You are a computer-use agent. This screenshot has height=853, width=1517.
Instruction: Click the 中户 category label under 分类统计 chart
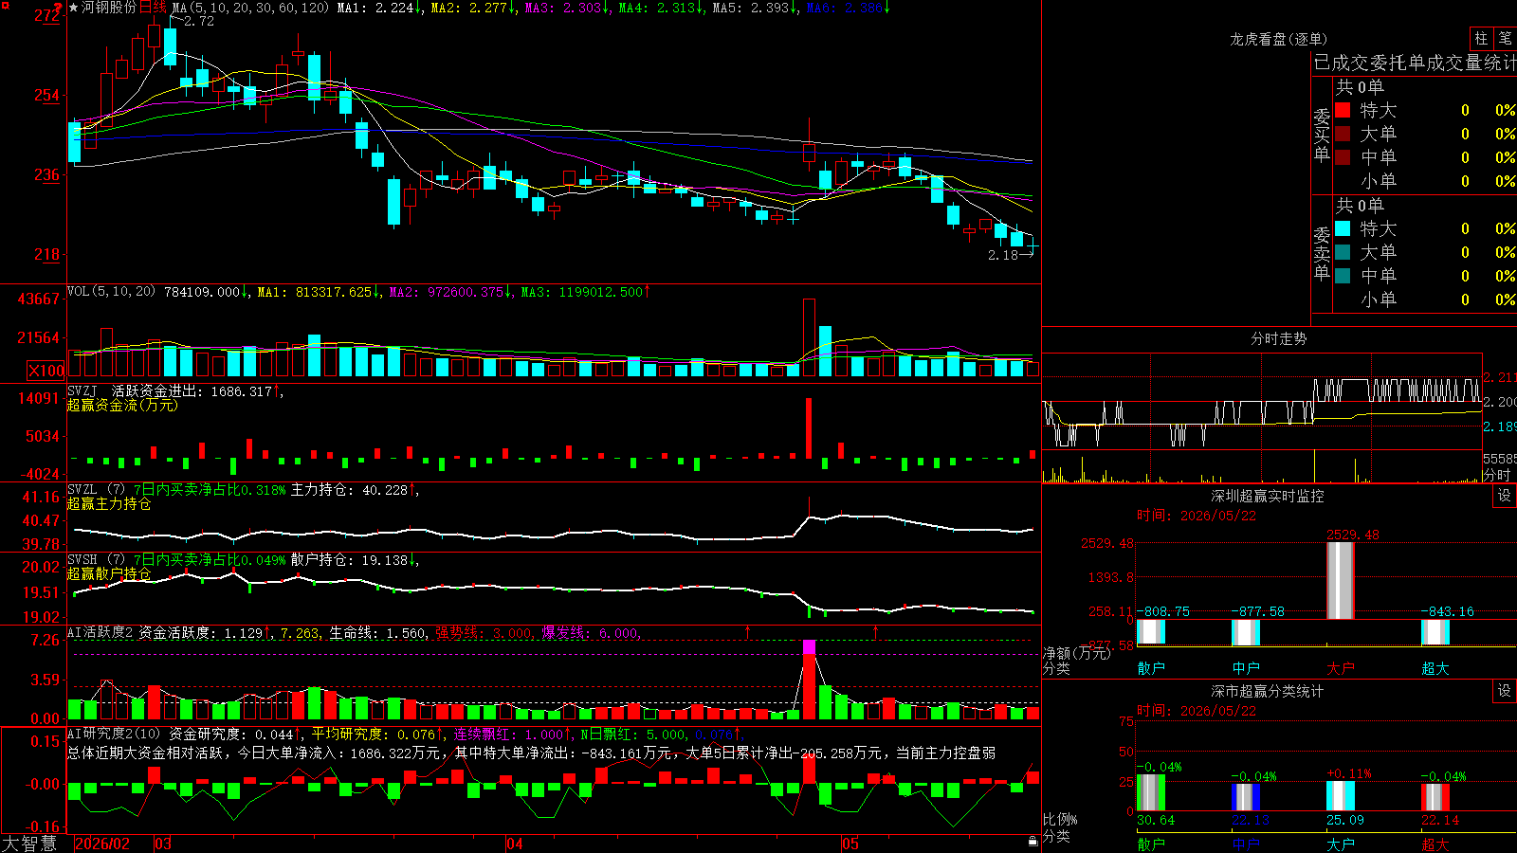coord(1246,844)
